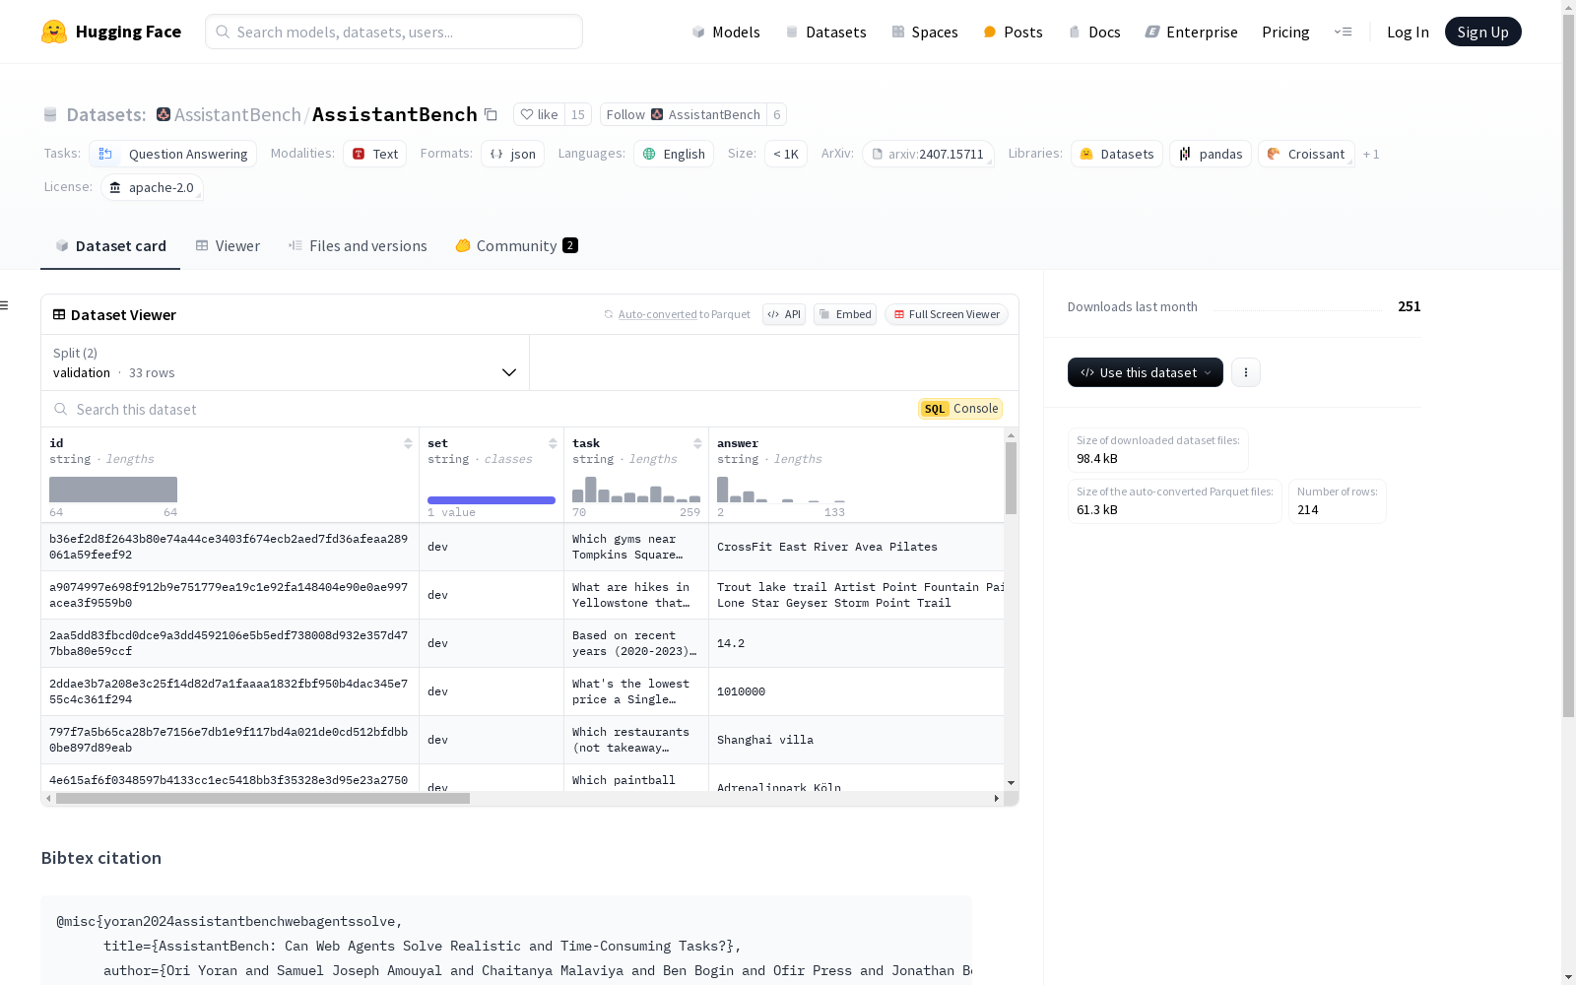The height and width of the screenshot is (985, 1576).
Task: Click the table horizontal scrollbar thumb
Action: pyautogui.click(x=263, y=798)
